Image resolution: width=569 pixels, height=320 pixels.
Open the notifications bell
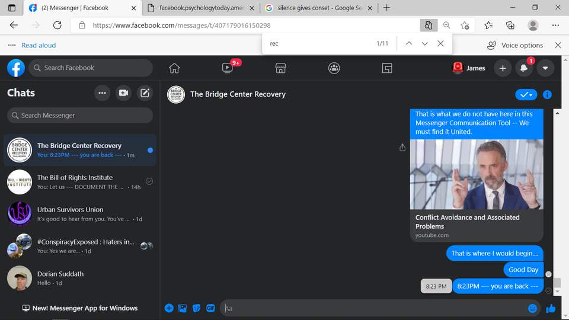(x=523, y=68)
